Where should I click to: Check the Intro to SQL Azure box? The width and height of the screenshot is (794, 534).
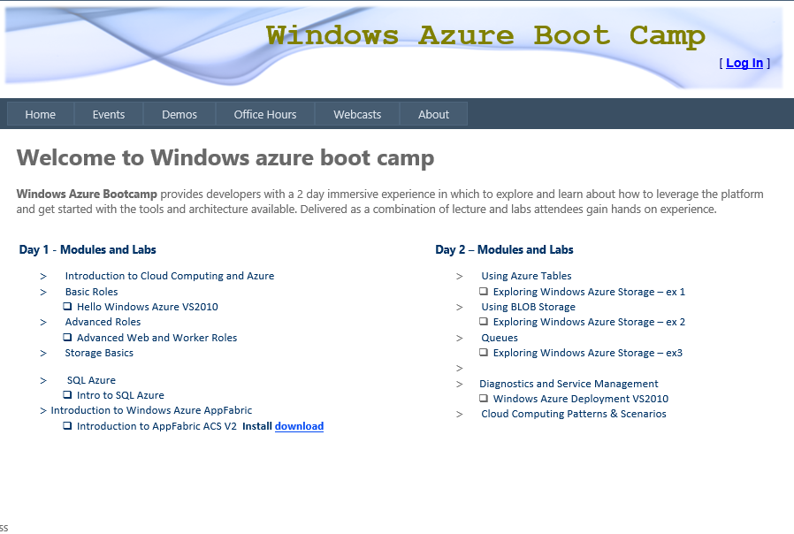(67, 395)
